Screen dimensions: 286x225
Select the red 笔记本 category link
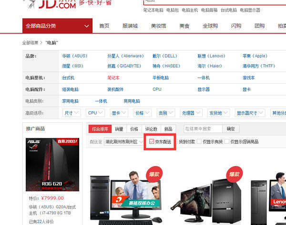[113, 78]
